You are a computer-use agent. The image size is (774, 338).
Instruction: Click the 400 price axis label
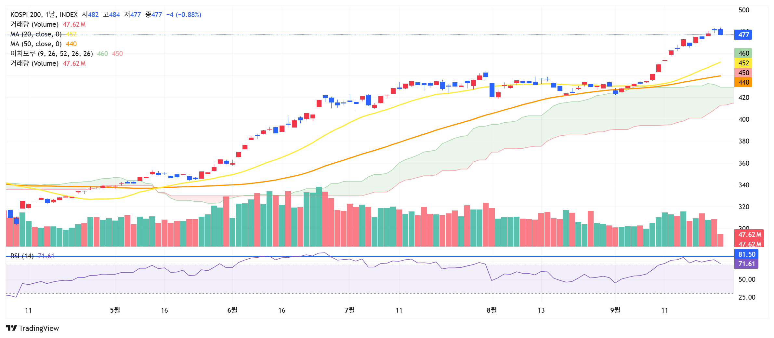coord(744,119)
